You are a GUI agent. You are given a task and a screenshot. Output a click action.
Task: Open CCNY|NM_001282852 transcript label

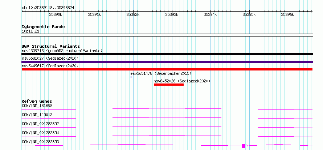tap(40, 124)
